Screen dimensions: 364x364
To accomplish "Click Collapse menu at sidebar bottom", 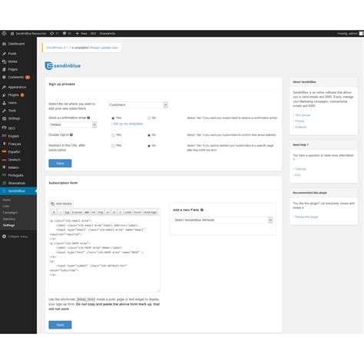I will (15, 237).
